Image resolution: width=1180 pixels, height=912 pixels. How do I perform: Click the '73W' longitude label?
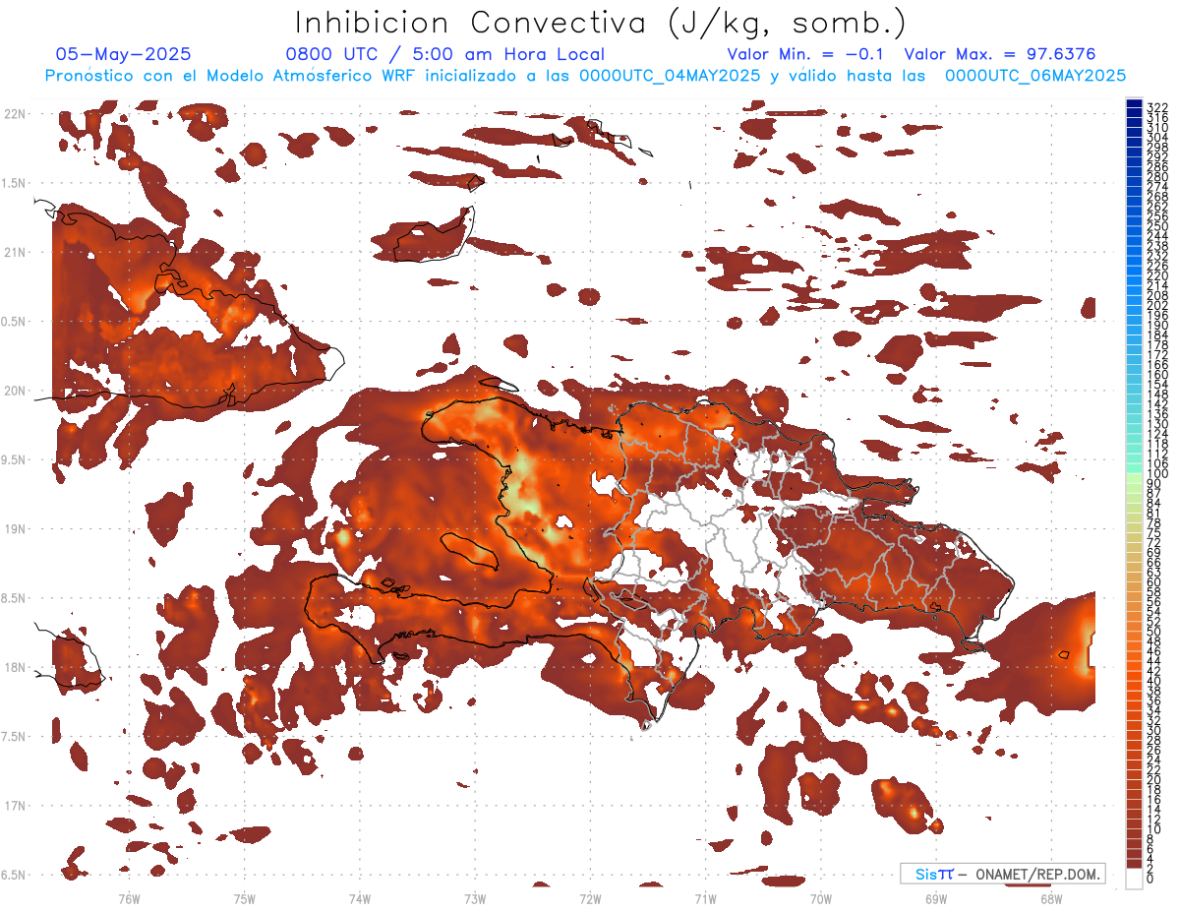pos(475,898)
